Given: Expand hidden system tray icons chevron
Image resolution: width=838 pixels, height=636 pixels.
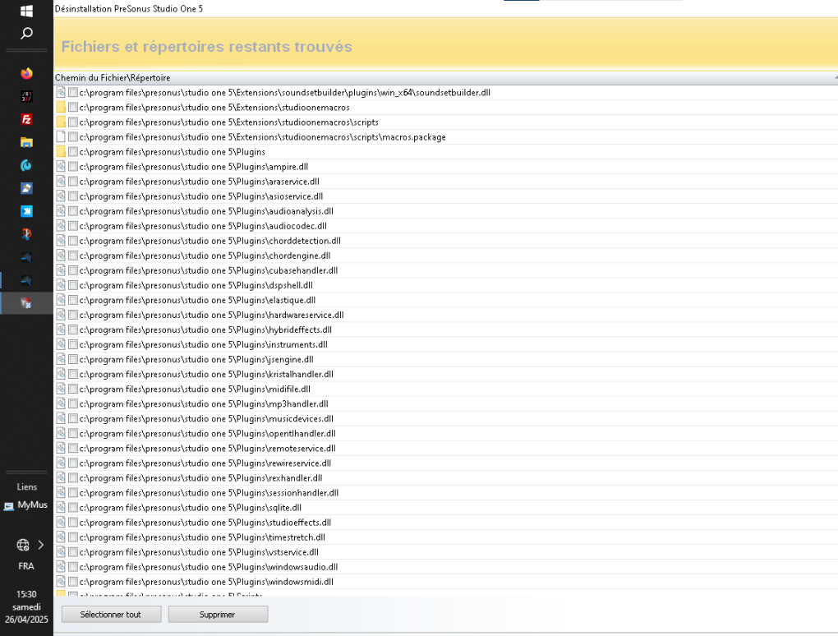Looking at the screenshot, I should (x=40, y=545).
